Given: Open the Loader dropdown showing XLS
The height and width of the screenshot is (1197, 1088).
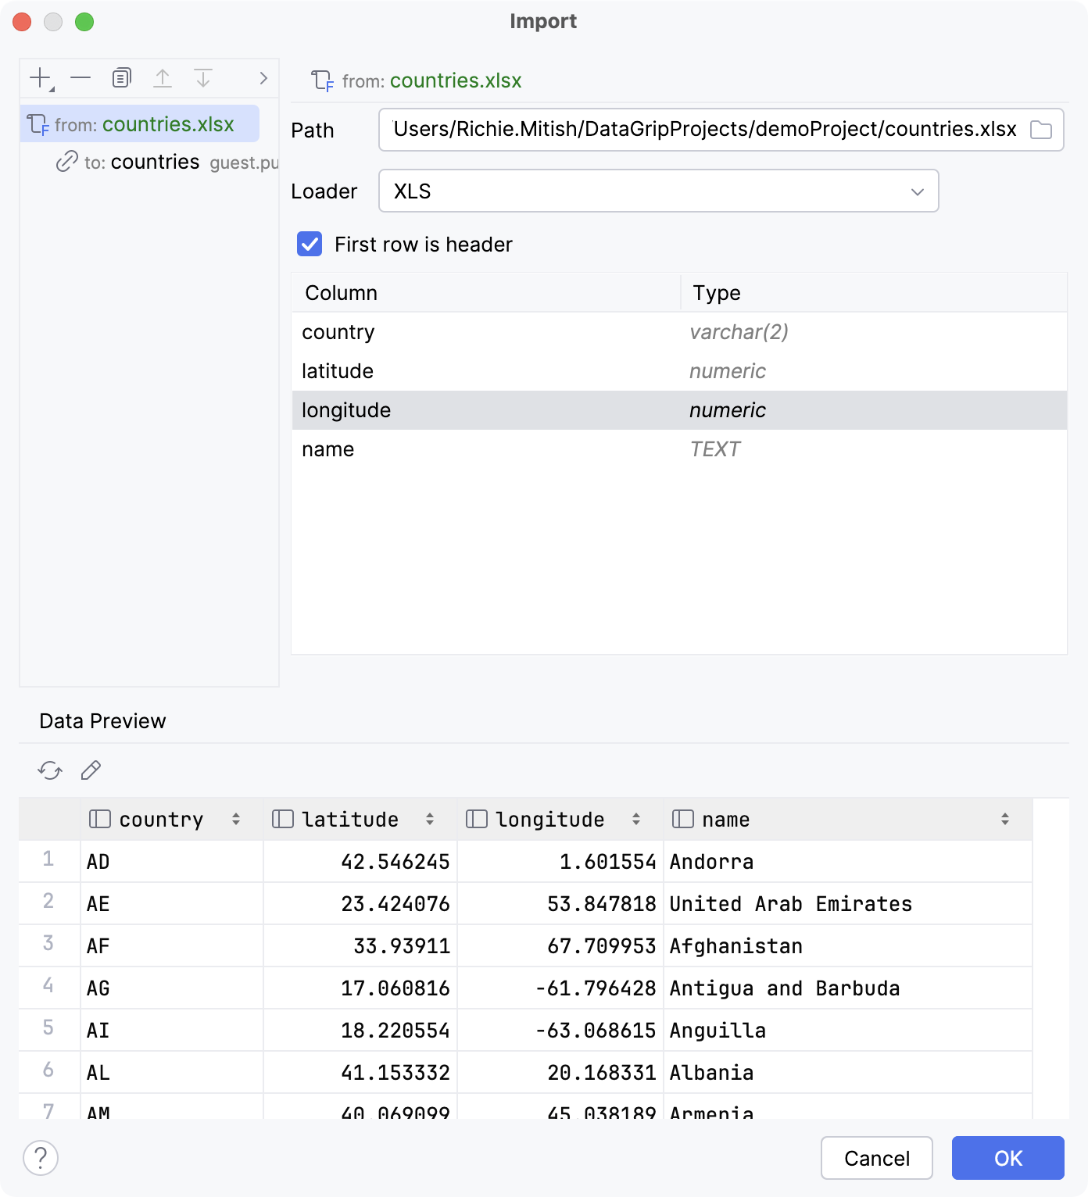Looking at the screenshot, I should (x=916, y=191).
